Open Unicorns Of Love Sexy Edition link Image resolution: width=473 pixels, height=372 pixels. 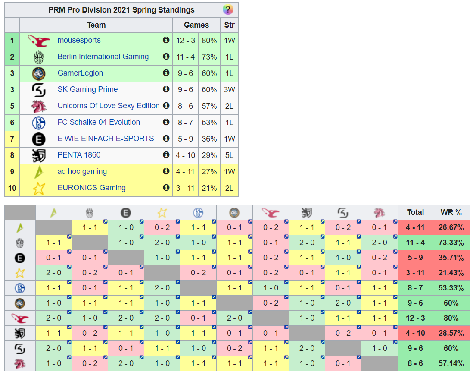(108, 106)
